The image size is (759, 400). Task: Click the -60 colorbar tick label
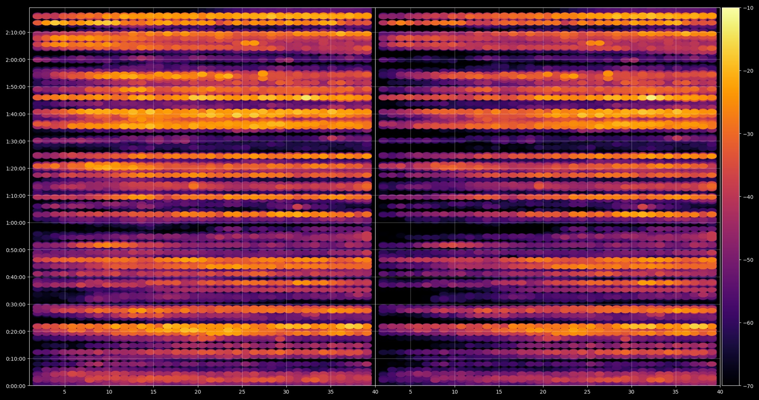(x=748, y=323)
